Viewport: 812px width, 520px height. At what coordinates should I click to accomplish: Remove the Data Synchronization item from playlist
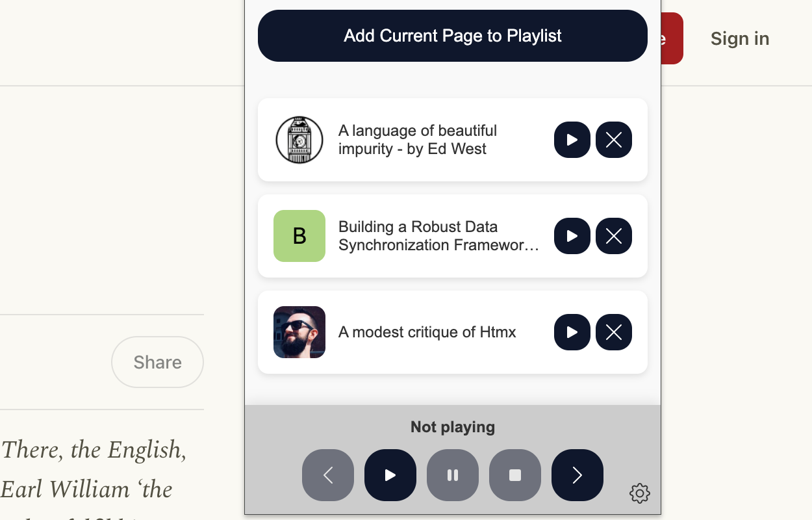pyautogui.click(x=614, y=236)
